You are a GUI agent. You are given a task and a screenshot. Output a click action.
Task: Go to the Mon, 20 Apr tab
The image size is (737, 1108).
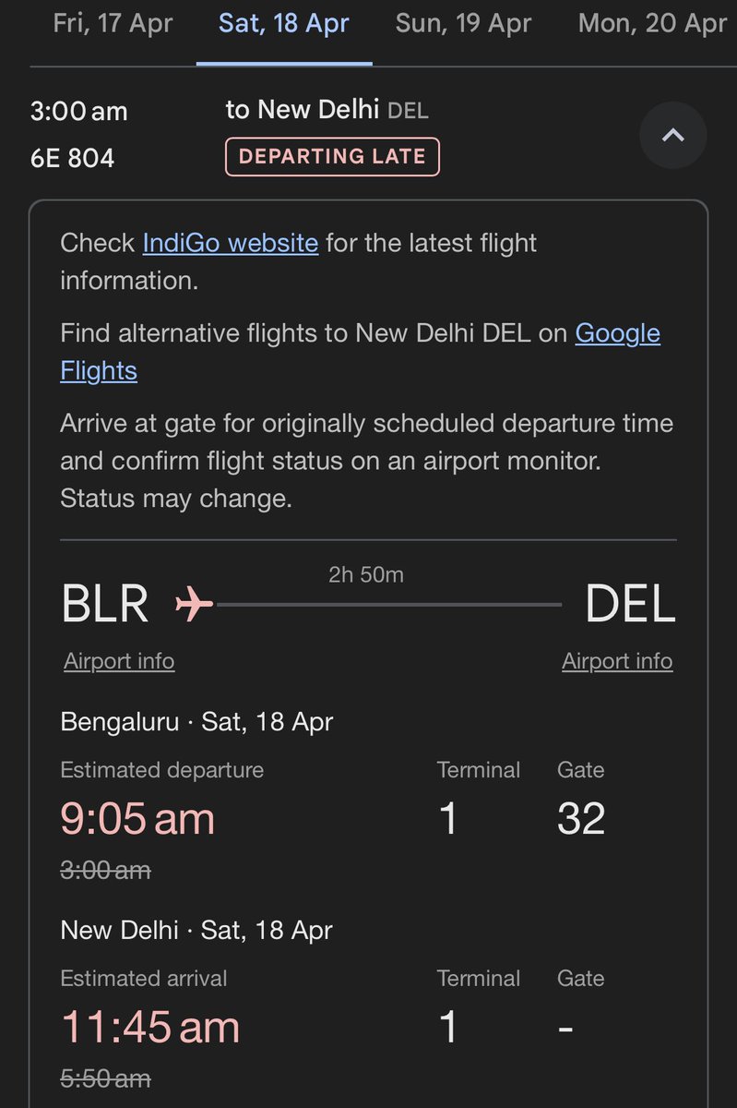click(x=652, y=23)
